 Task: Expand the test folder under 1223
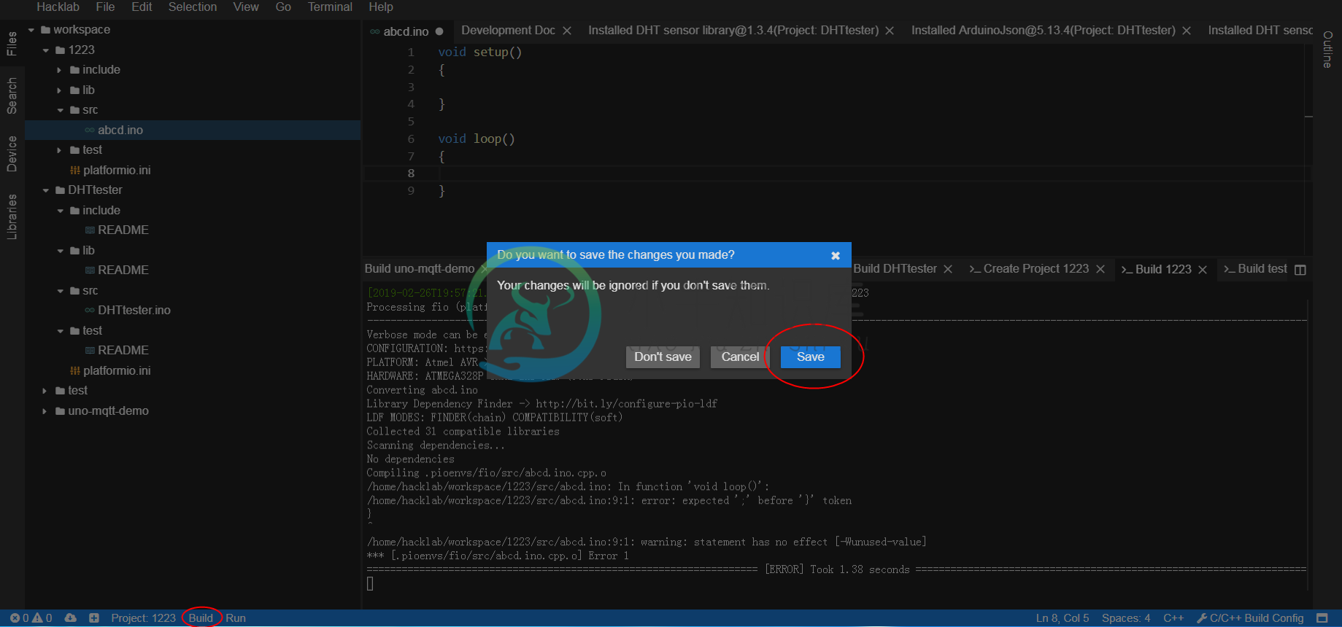(60, 150)
